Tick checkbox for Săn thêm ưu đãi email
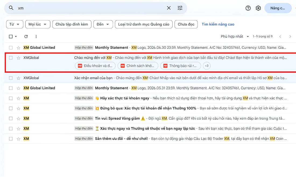 11,139
